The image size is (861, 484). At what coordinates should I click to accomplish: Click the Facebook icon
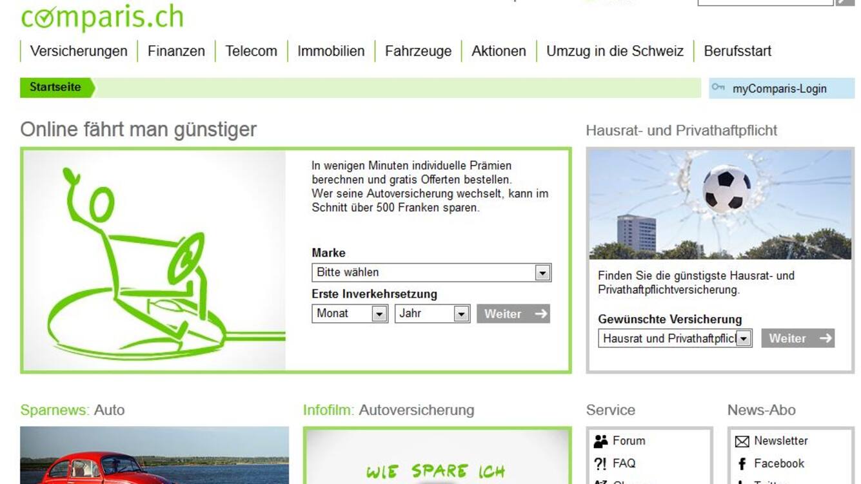pos(742,464)
